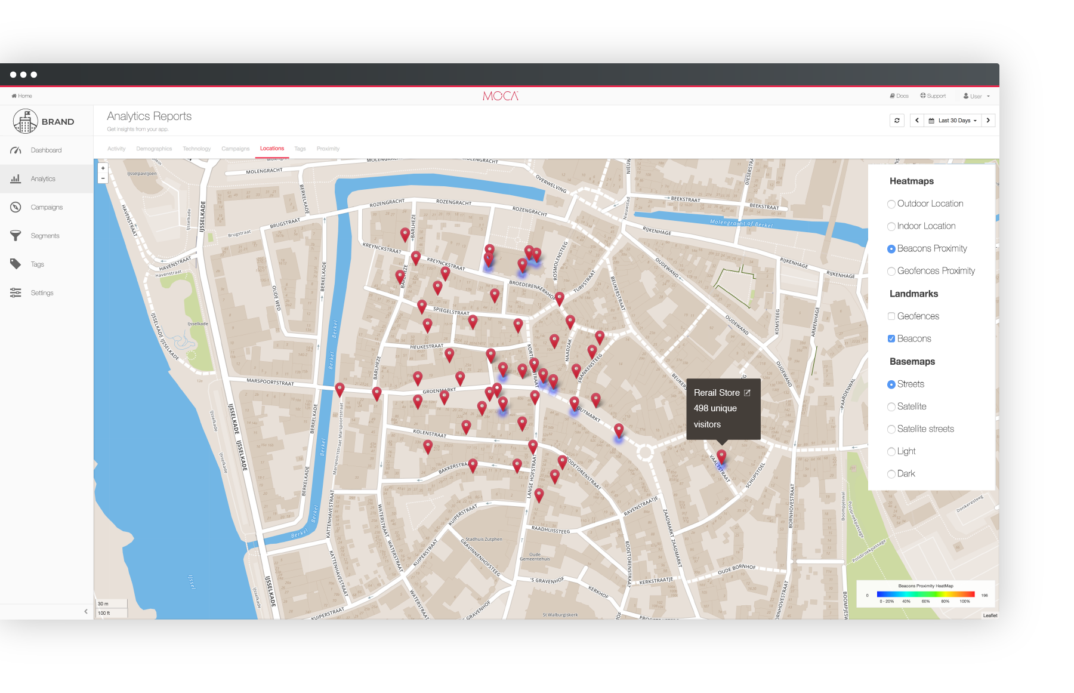Open Docs from top bar
The height and width of the screenshot is (693, 1074).
click(899, 96)
